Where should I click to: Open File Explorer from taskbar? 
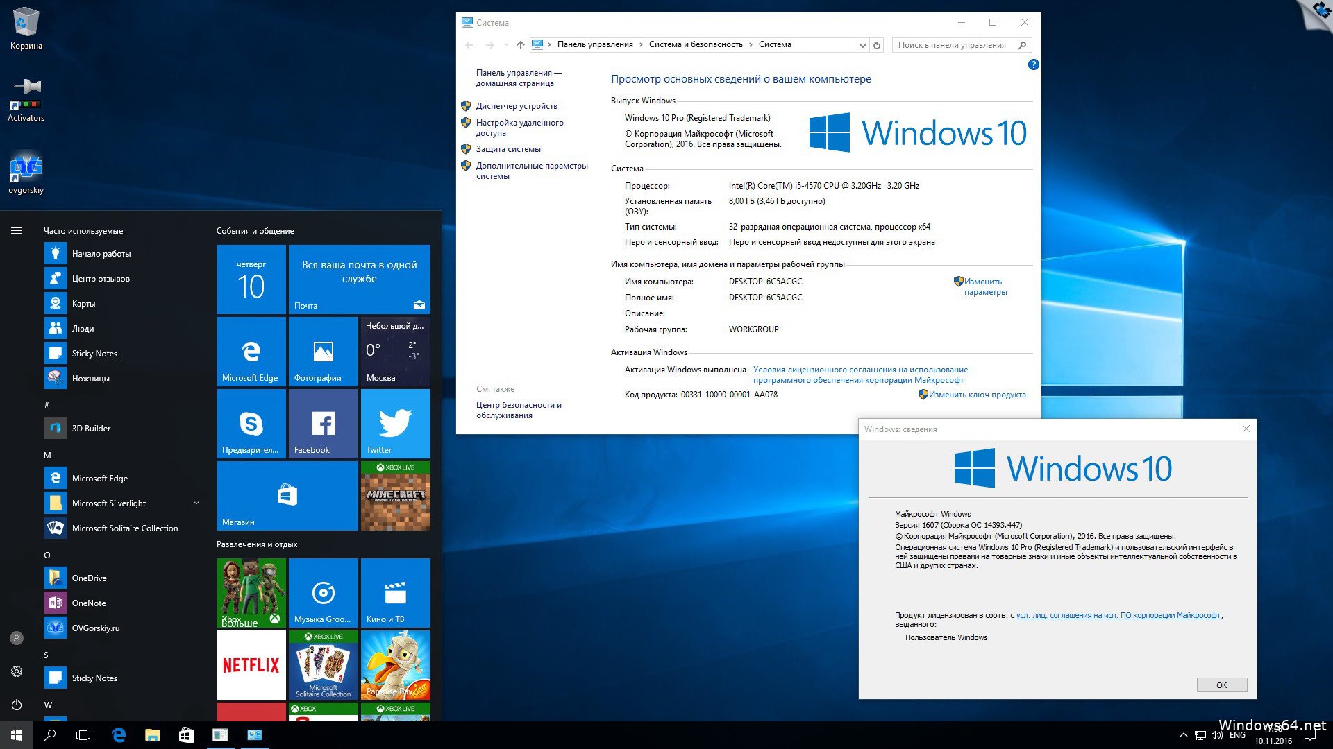click(x=153, y=735)
